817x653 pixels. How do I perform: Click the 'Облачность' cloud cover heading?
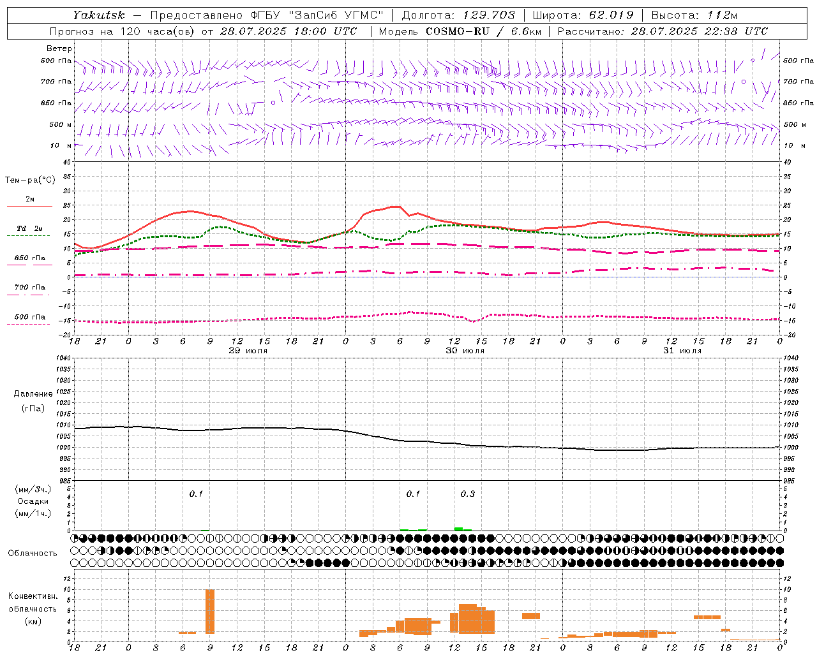pos(33,554)
